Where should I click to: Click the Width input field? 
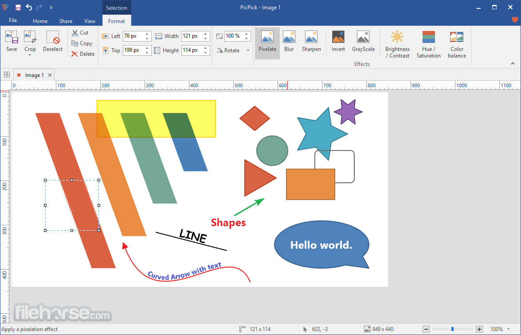click(192, 36)
